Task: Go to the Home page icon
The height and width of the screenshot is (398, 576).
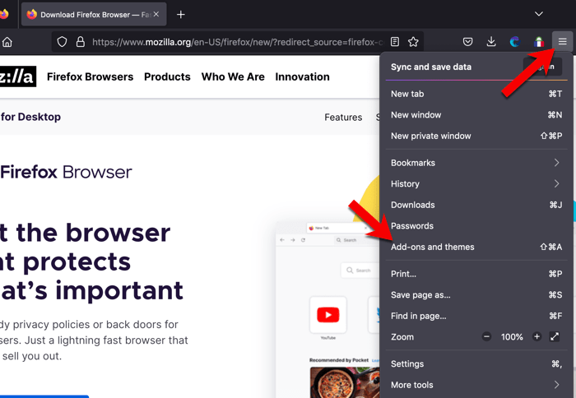Action: point(7,42)
